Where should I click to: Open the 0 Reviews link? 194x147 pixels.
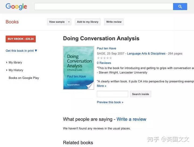(104, 63)
